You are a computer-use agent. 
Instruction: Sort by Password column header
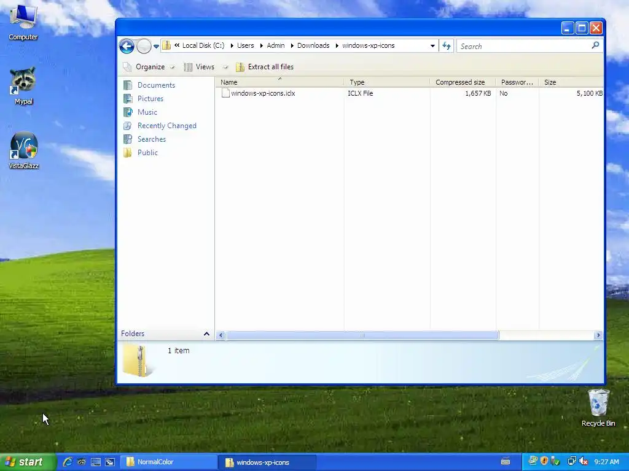click(517, 82)
